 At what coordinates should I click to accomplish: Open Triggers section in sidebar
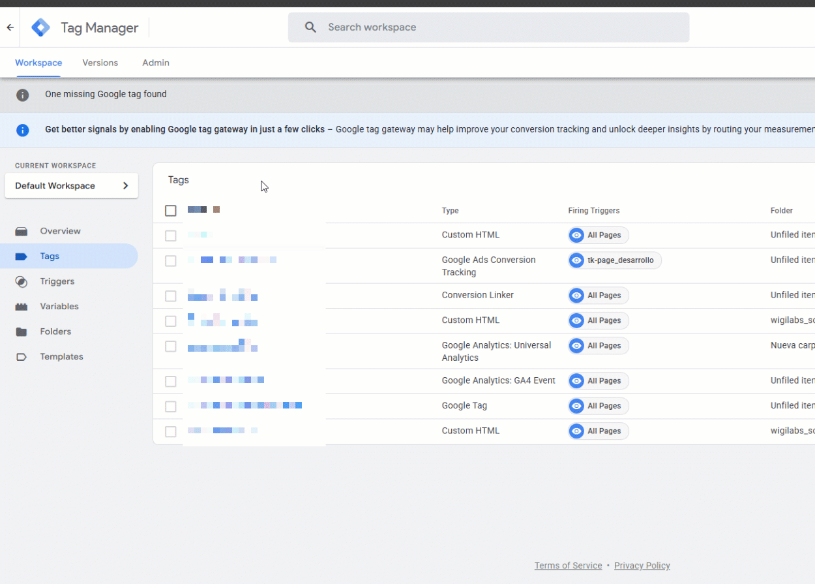[x=57, y=281]
